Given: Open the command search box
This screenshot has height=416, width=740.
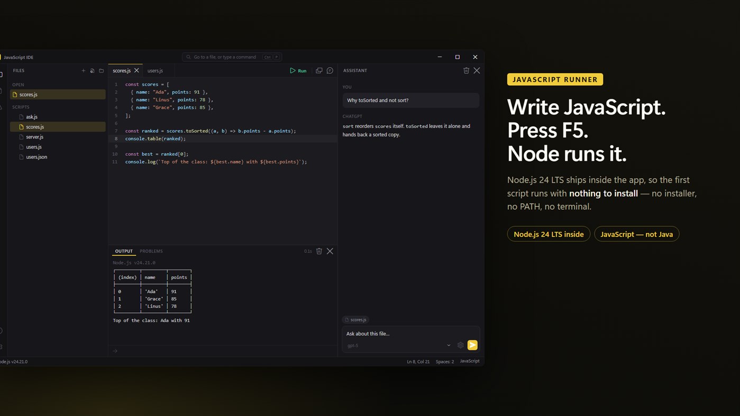Looking at the screenshot, I should pyautogui.click(x=232, y=57).
